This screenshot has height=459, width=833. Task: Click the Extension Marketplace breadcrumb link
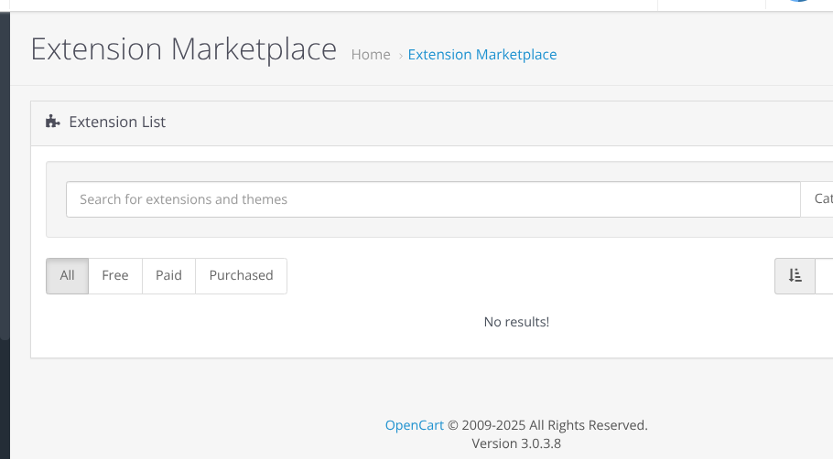pyautogui.click(x=482, y=55)
